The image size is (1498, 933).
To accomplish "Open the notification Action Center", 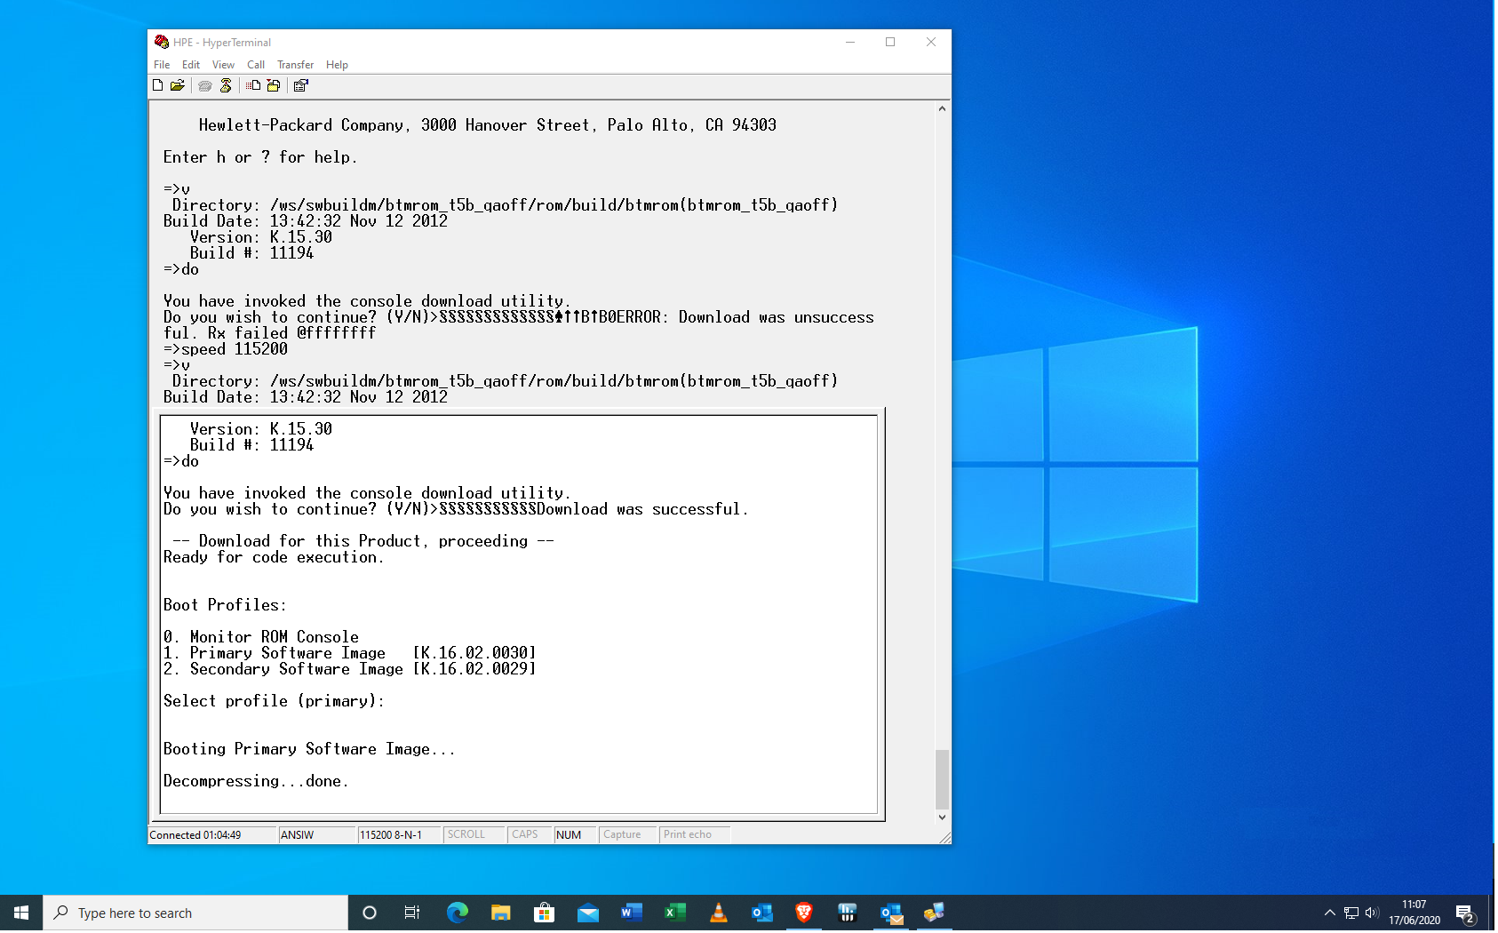I will tap(1465, 913).
